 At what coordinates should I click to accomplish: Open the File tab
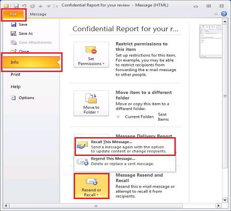click(x=13, y=14)
